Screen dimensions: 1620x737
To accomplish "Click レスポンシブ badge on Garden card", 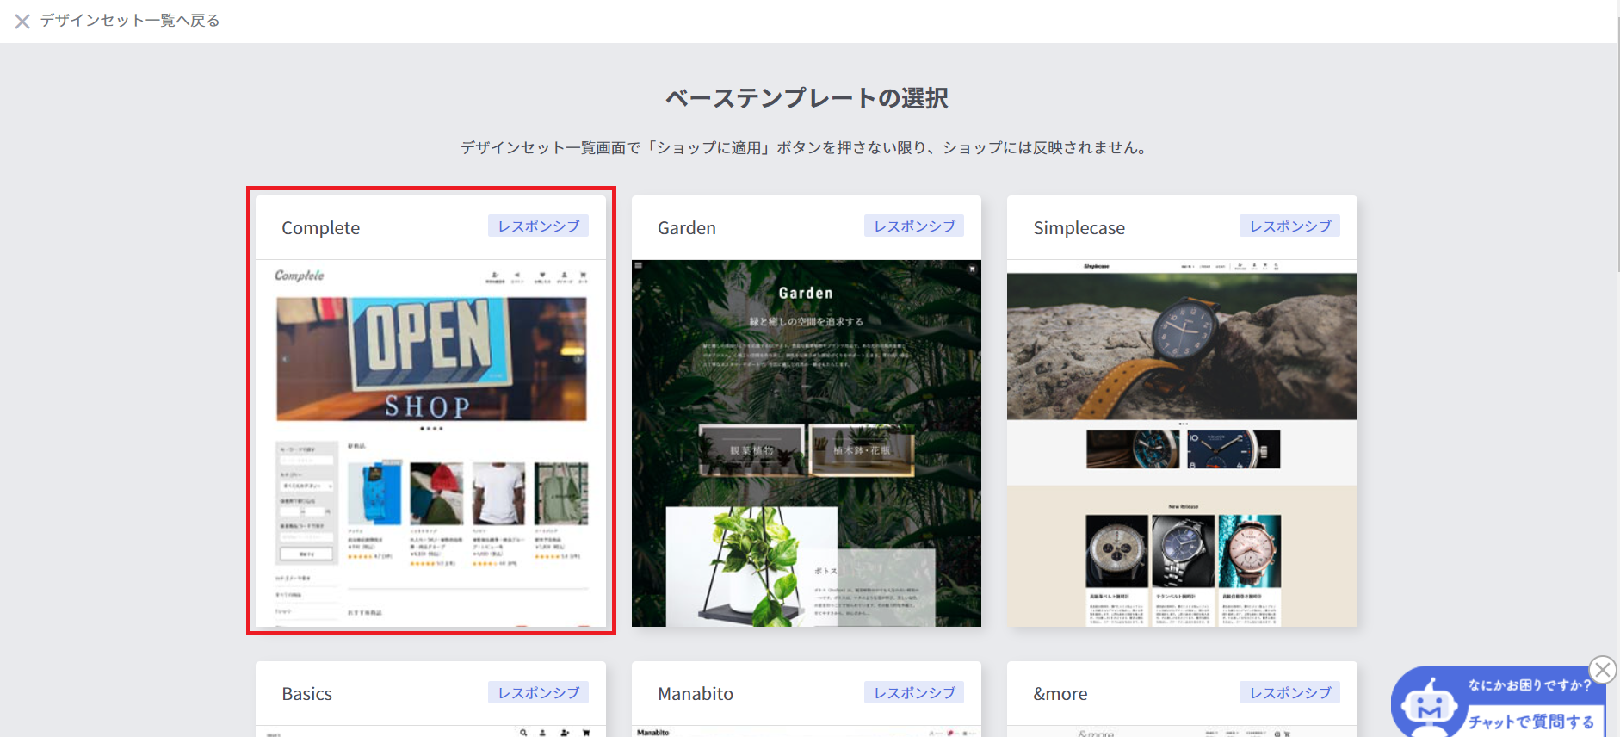I will point(914,226).
